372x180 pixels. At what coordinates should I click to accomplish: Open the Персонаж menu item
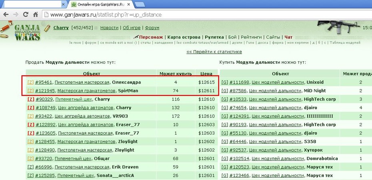pyautogui.click(x=151, y=37)
